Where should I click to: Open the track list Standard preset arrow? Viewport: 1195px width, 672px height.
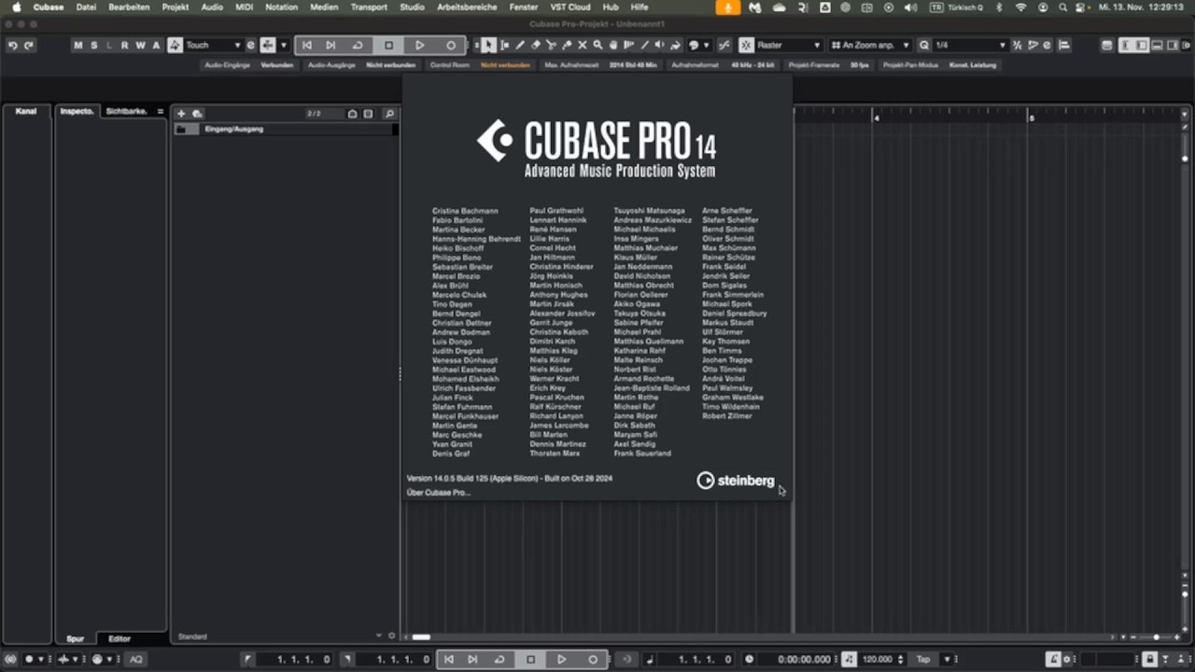coord(379,637)
